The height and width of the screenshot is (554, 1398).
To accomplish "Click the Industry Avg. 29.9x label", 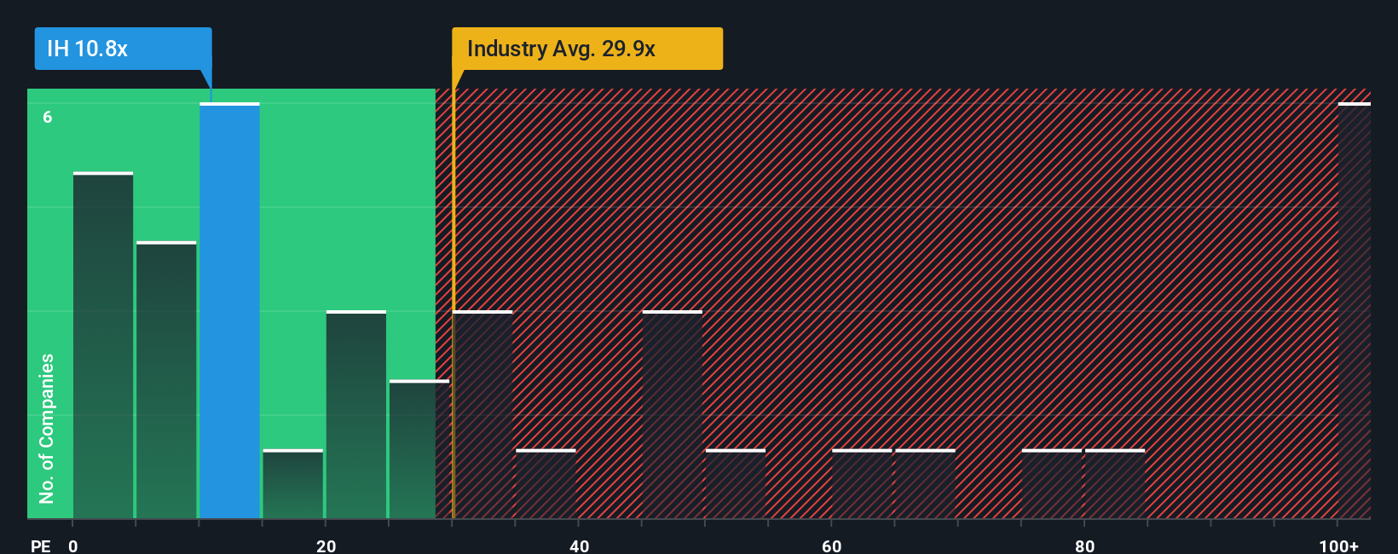I will 587,49.
